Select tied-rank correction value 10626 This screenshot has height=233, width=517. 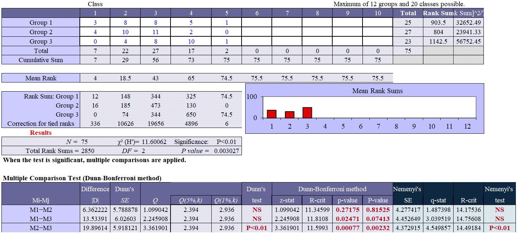click(x=125, y=124)
